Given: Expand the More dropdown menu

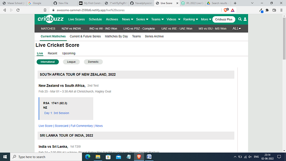Looking at the screenshot, I should pyautogui.click(x=206, y=19).
